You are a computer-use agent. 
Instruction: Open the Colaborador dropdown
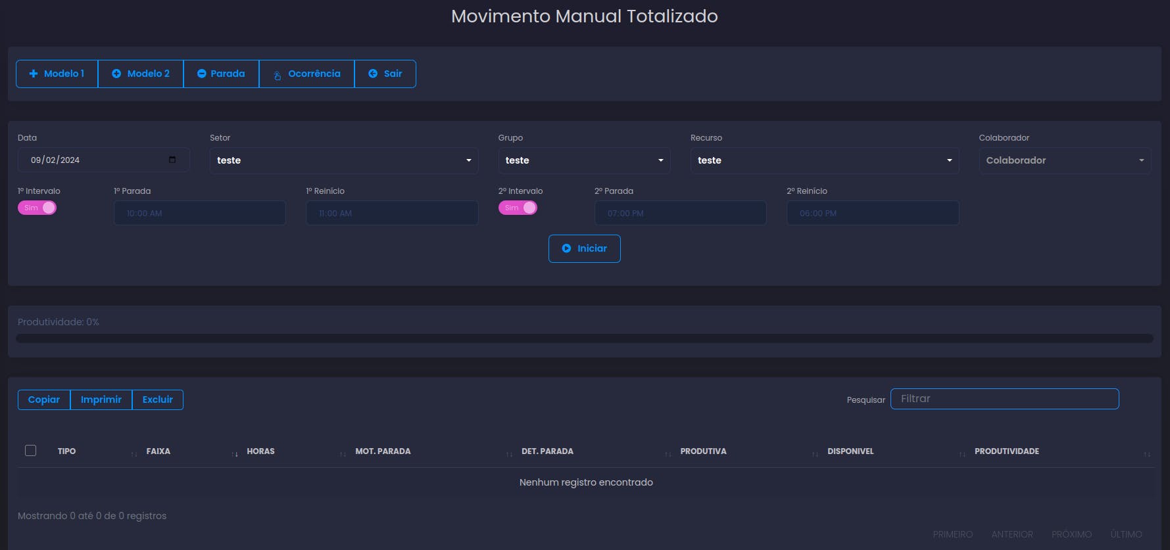tap(1065, 160)
